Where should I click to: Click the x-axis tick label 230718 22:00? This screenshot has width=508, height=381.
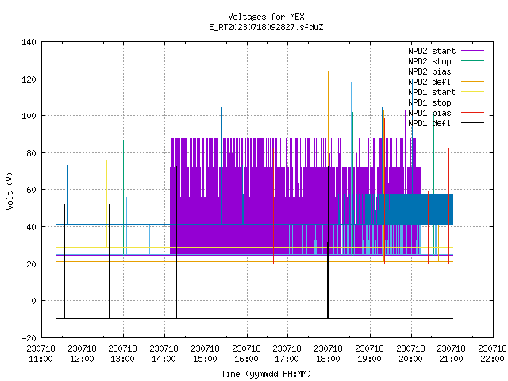coord(492,354)
